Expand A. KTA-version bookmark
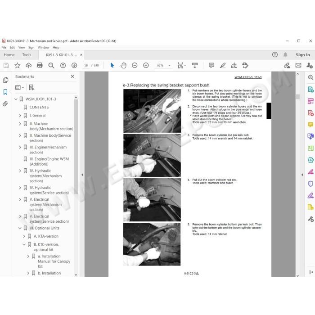Image resolution: width=315 pixels, height=315 pixels. tap(24, 236)
